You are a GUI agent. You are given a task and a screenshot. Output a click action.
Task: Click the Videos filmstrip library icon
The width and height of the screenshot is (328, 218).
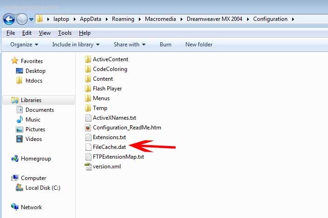(x=20, y=139)
